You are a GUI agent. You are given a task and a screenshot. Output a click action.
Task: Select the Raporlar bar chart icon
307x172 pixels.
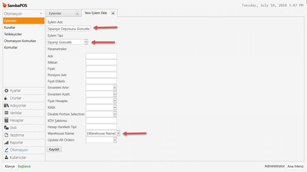tap(6, 143)
